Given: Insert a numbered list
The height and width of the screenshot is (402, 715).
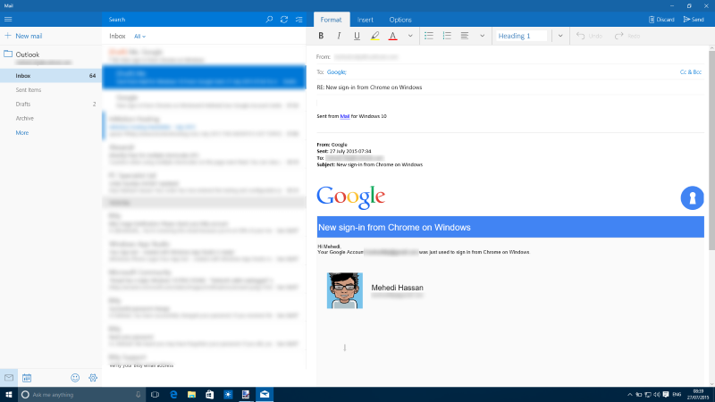Looking at the screenshot, I should point(447,36).
